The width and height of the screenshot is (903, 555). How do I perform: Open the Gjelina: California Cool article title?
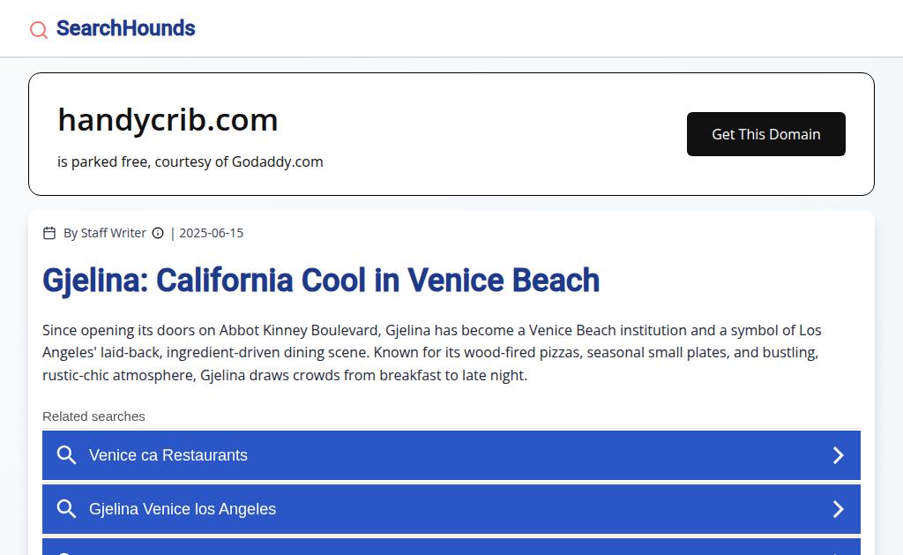coord(321,281)
